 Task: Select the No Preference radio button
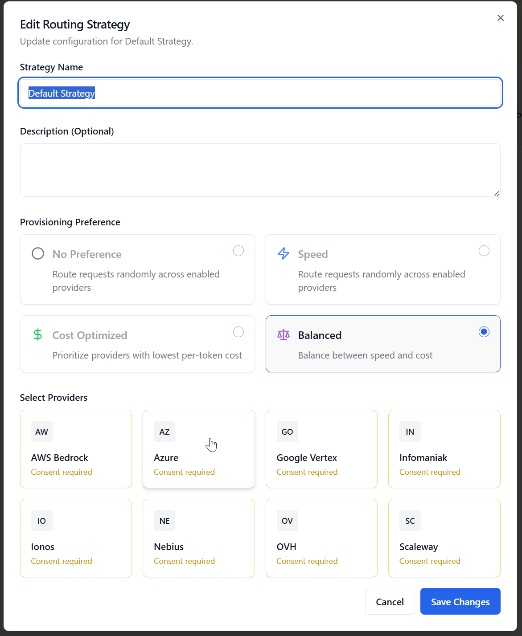coord(238,251)
